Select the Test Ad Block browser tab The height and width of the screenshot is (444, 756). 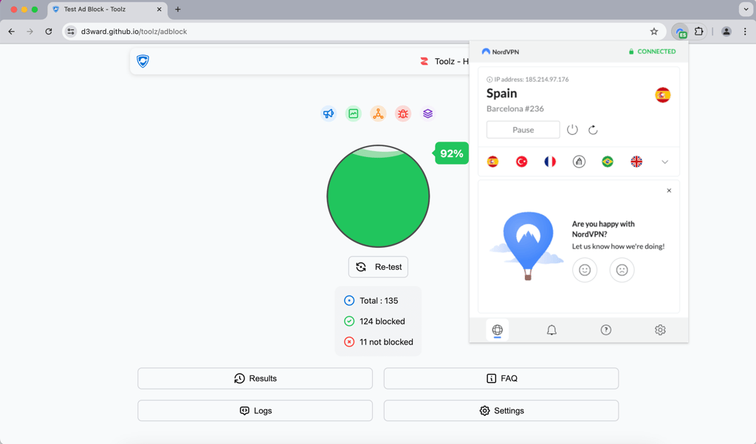pos(106,9)
